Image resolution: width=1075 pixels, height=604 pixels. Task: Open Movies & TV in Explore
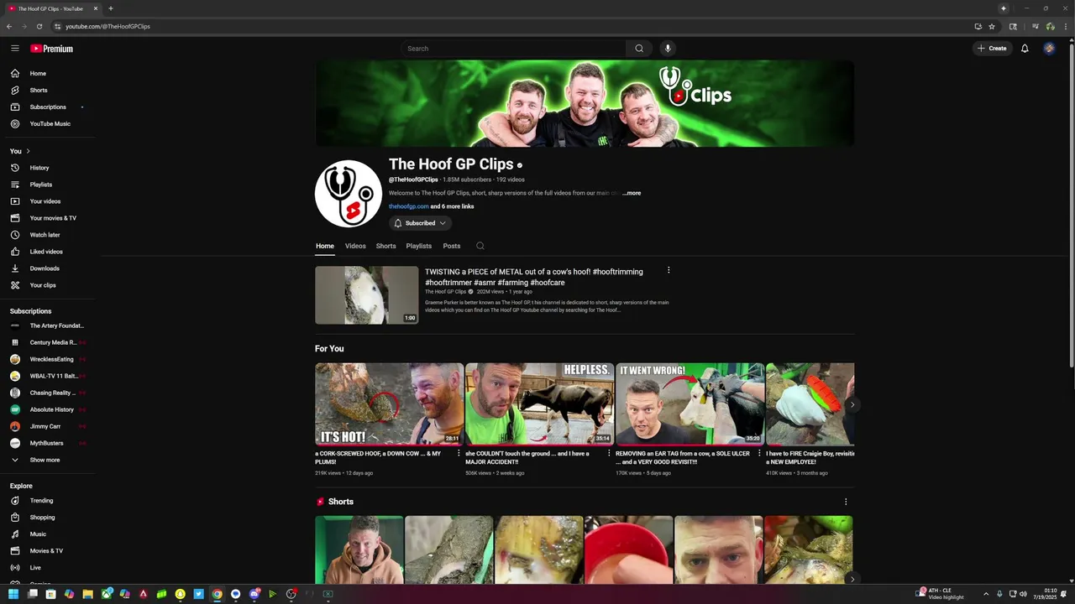[47, 551]
